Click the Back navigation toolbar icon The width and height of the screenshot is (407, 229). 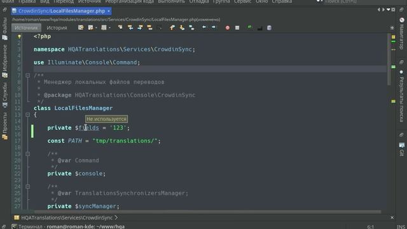coord(90,27)
